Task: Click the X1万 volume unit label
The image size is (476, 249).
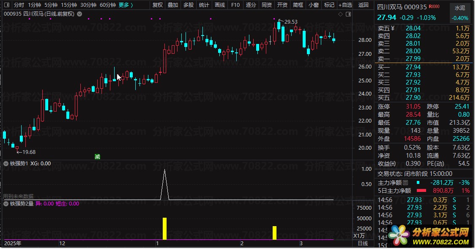Action: (359, 236)
